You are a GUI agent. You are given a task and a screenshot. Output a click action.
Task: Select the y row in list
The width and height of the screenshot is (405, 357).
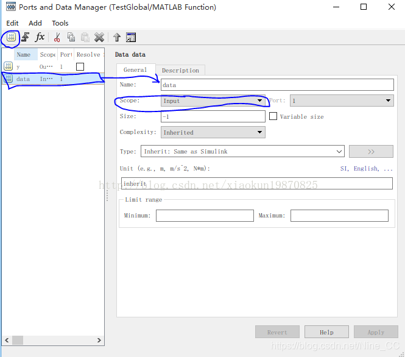[53, 66]
